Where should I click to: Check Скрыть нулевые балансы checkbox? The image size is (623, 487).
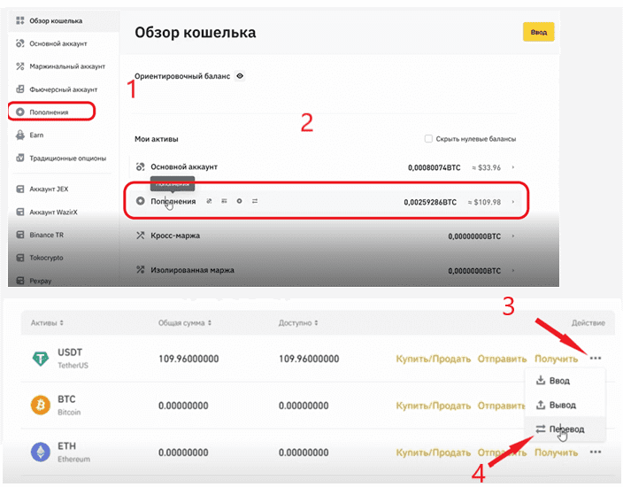tap(428, 139)
